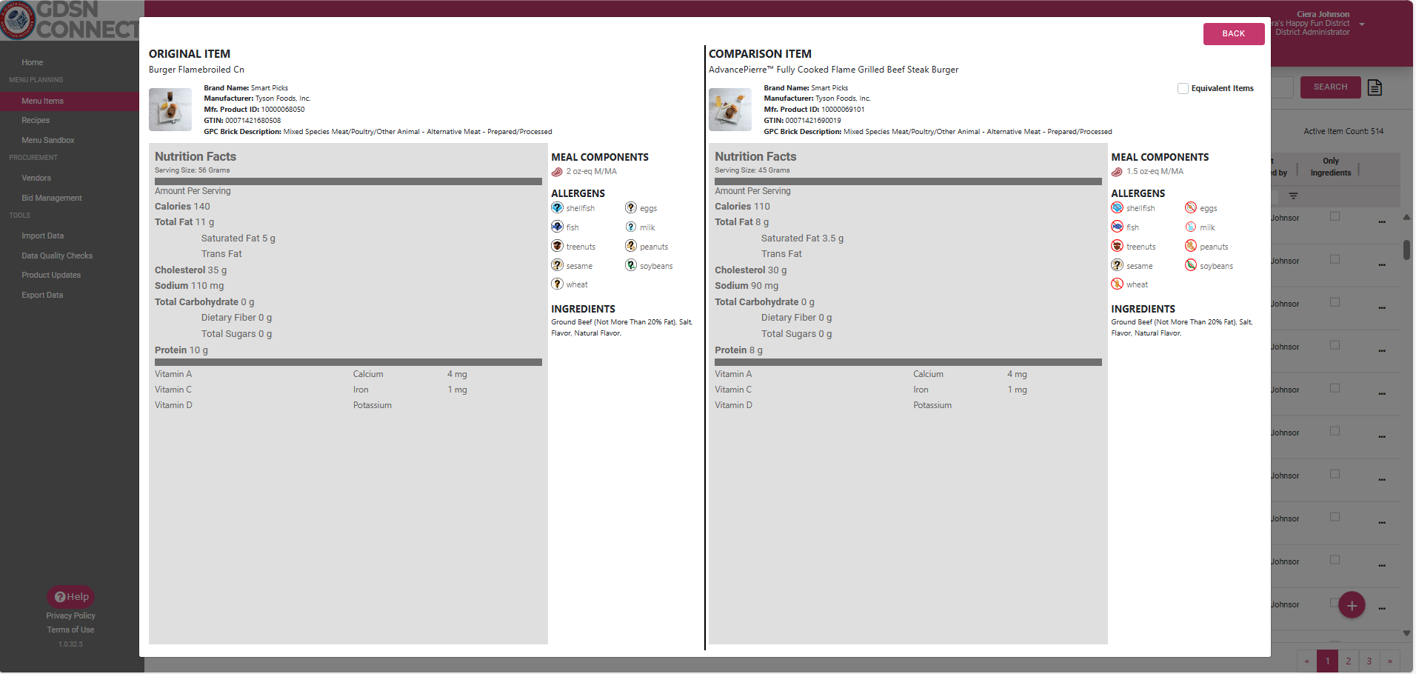Click the GDSN Connect logo
Image resolution: width=1416 pixels, height=674 pixels.
tap(70, 20)
